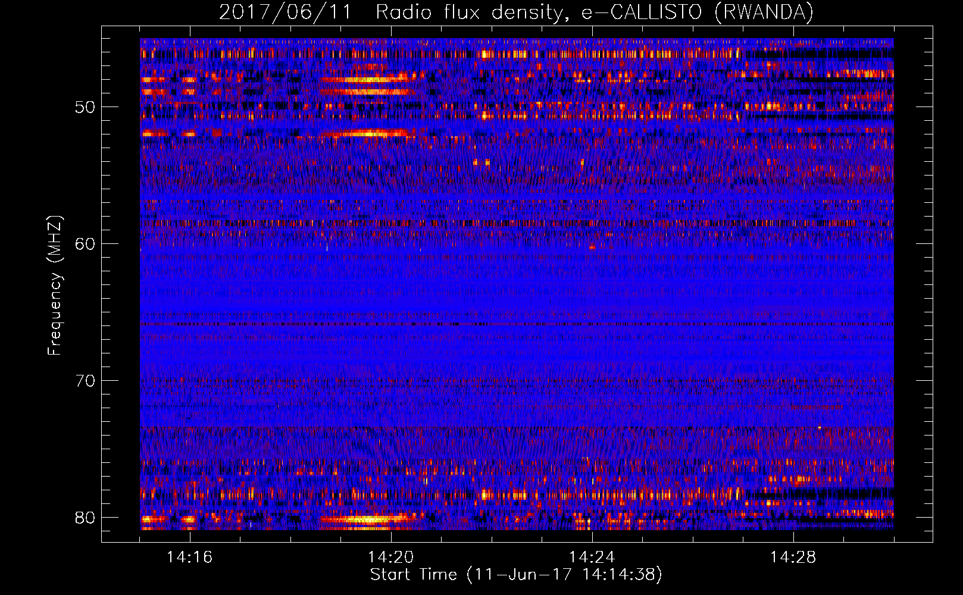The image size is (963, 595).
Task: Select the 50 frequency tick label
Action: [x=85, y=107]
